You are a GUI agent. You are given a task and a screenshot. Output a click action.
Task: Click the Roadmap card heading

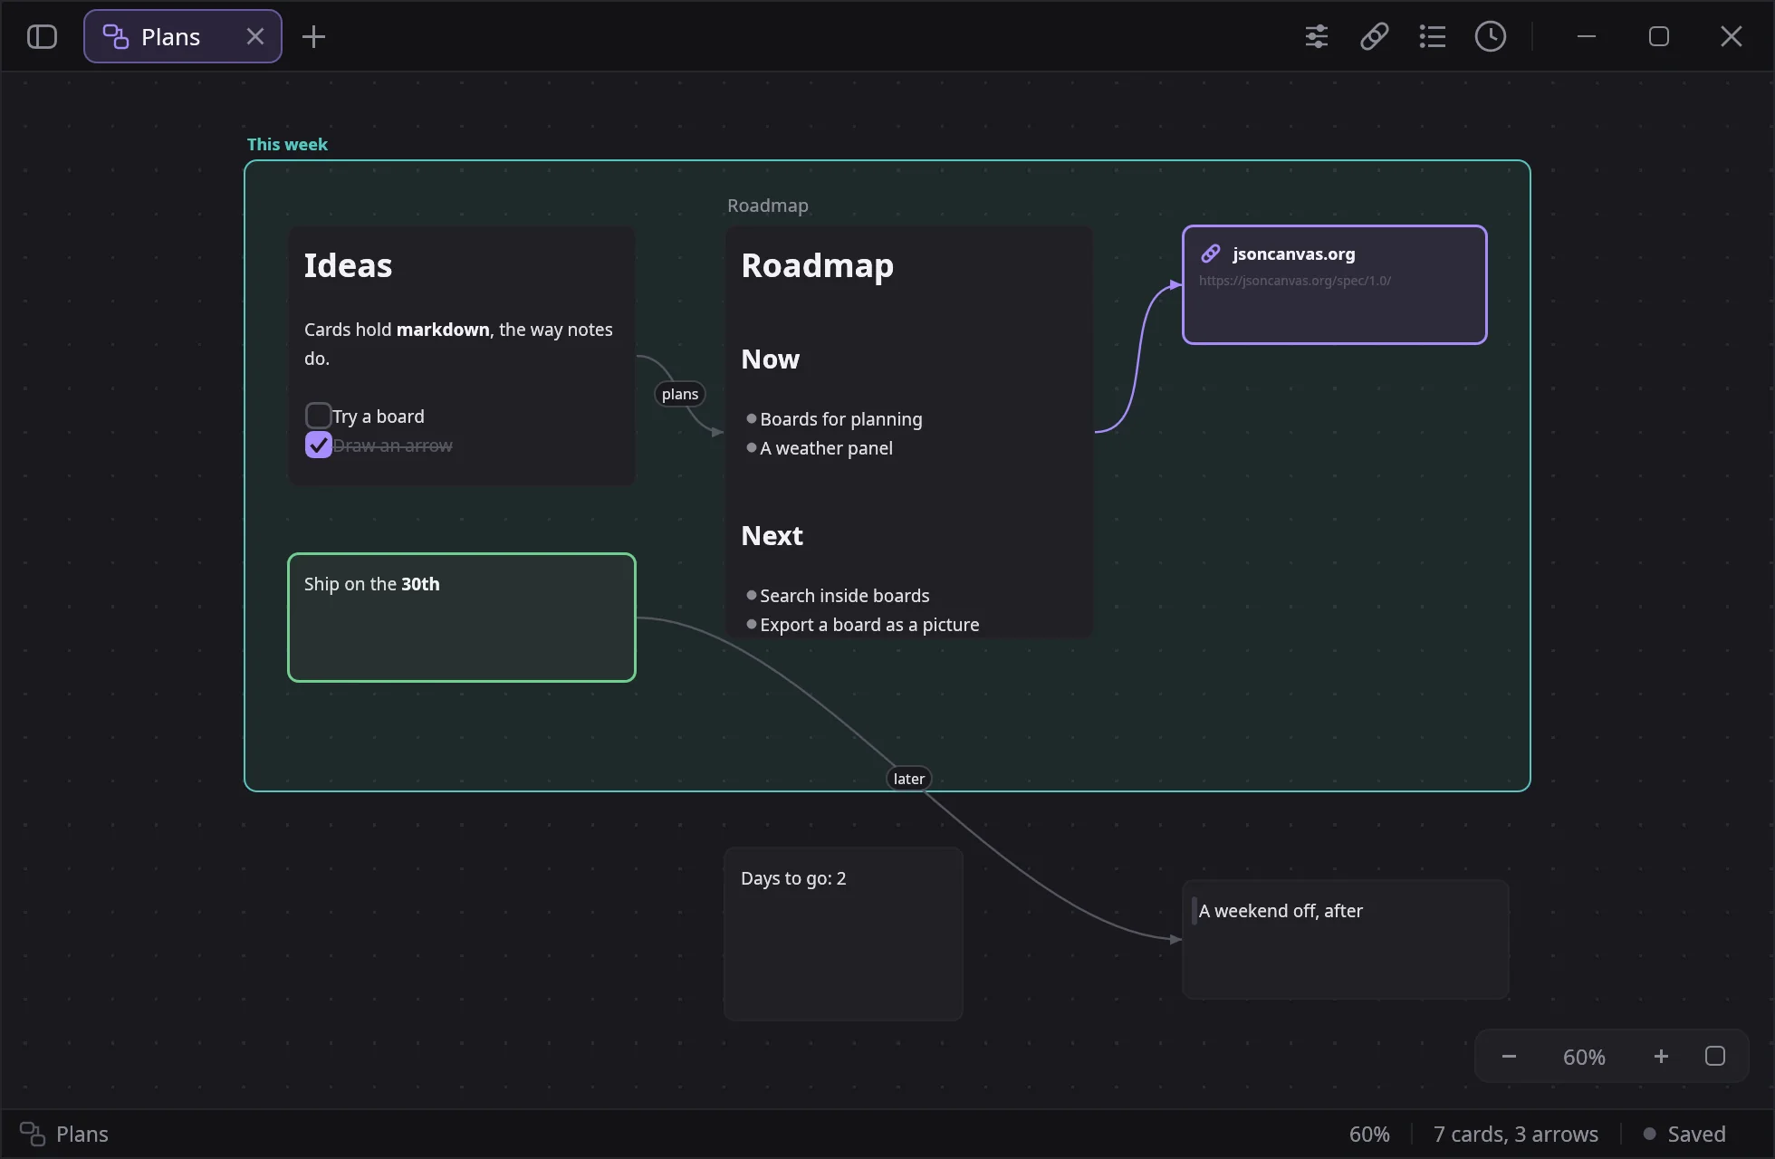(817, 265)
